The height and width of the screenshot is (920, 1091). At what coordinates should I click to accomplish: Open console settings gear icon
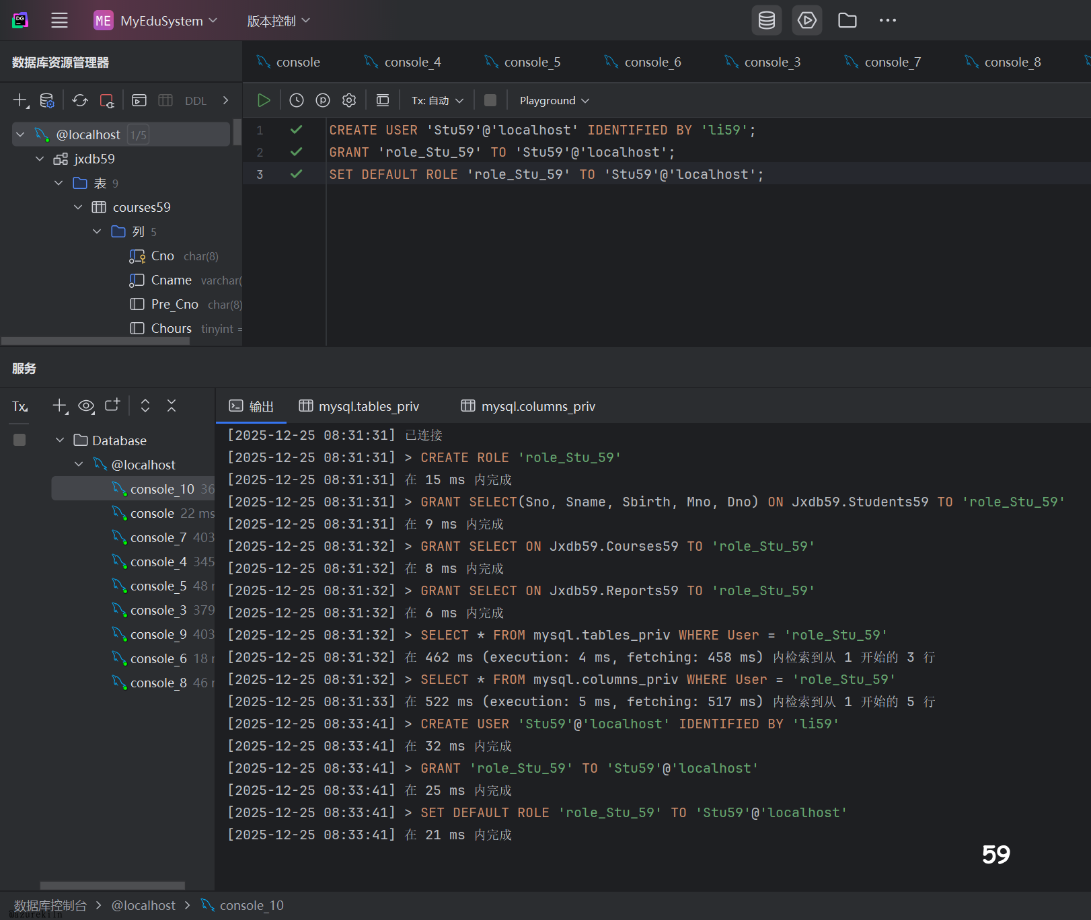[x=348, y=100]
